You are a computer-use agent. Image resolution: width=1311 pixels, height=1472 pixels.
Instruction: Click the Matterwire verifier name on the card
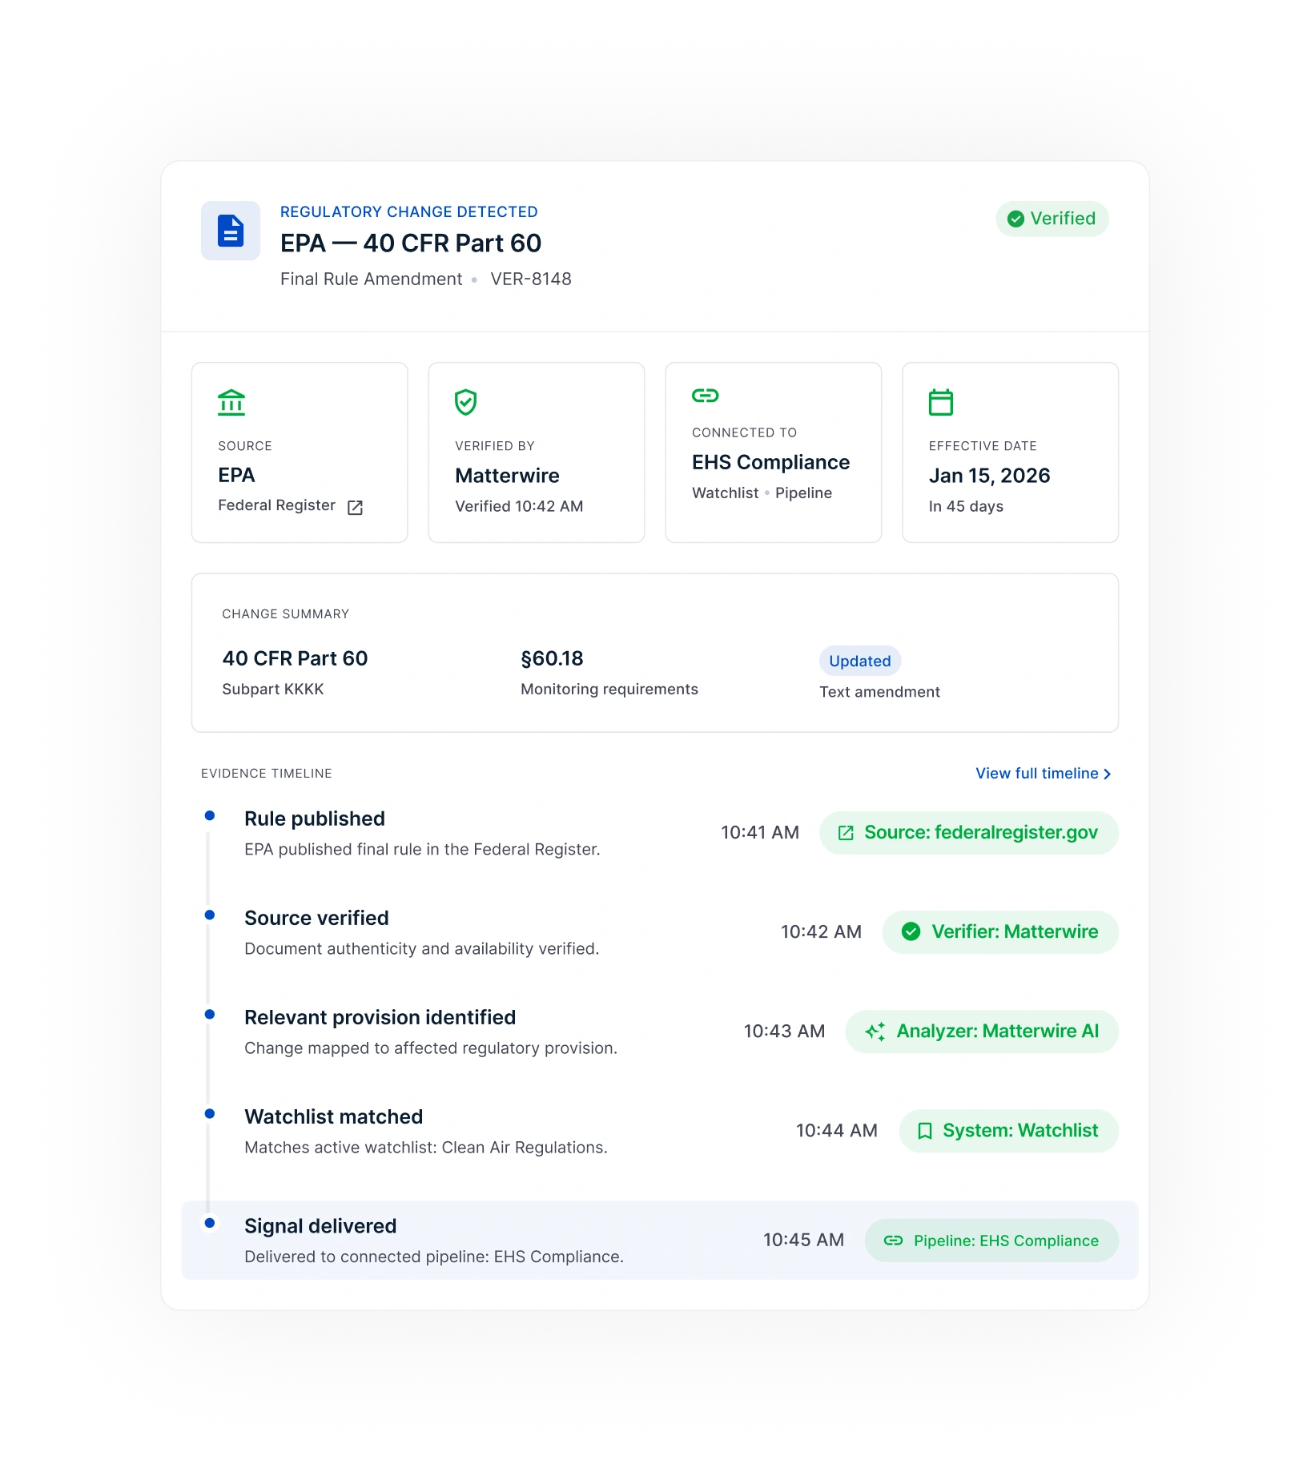point(507,476)
